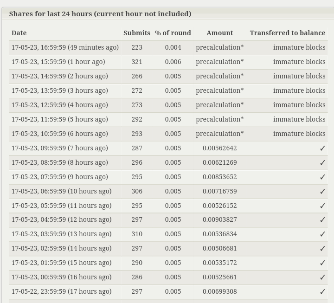Click the checkmark for amount 0.00621269
334x303 pixels.
coord(322,163)
